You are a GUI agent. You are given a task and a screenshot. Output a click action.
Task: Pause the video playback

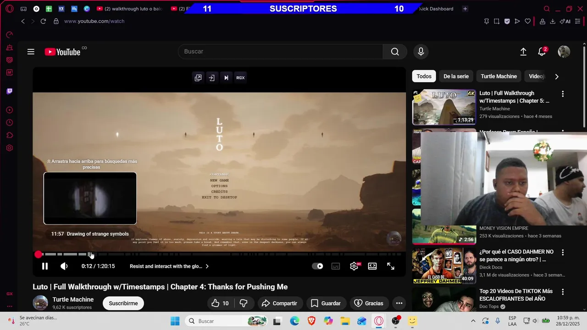click(x=45, y=266)
